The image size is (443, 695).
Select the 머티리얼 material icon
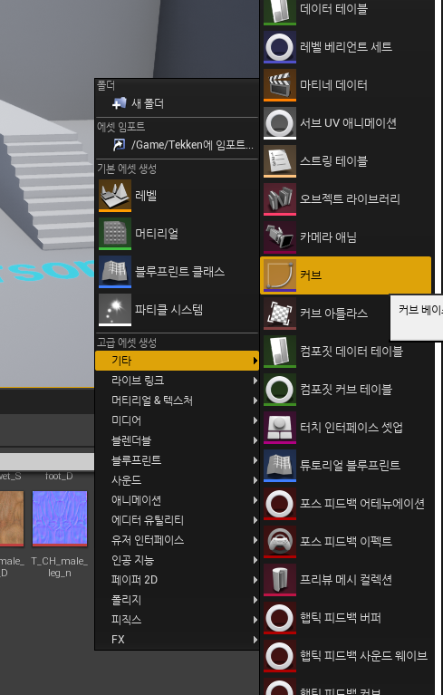pyautogui.click(x=115, y=234)
